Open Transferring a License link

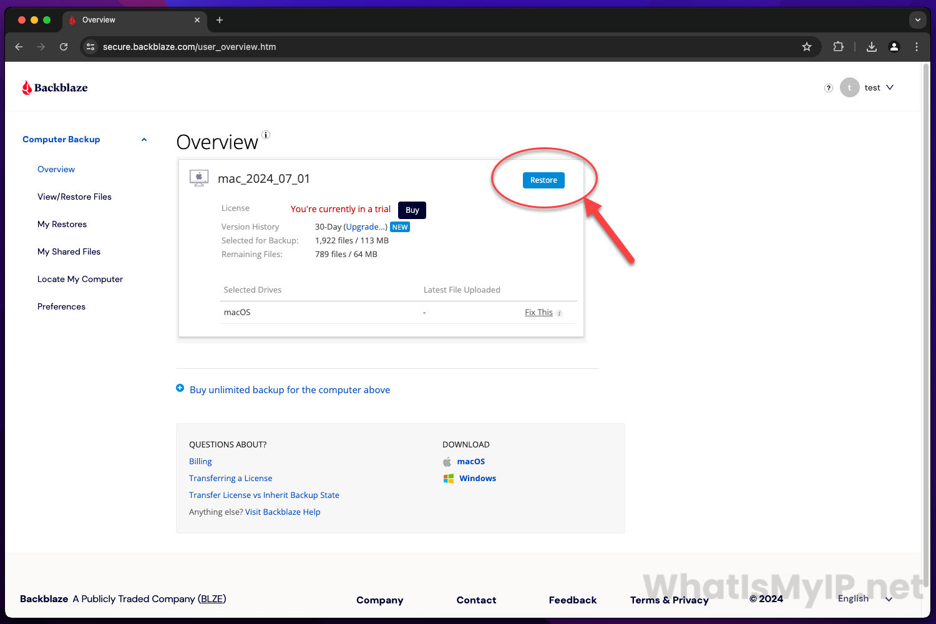[x=230, y=478]
